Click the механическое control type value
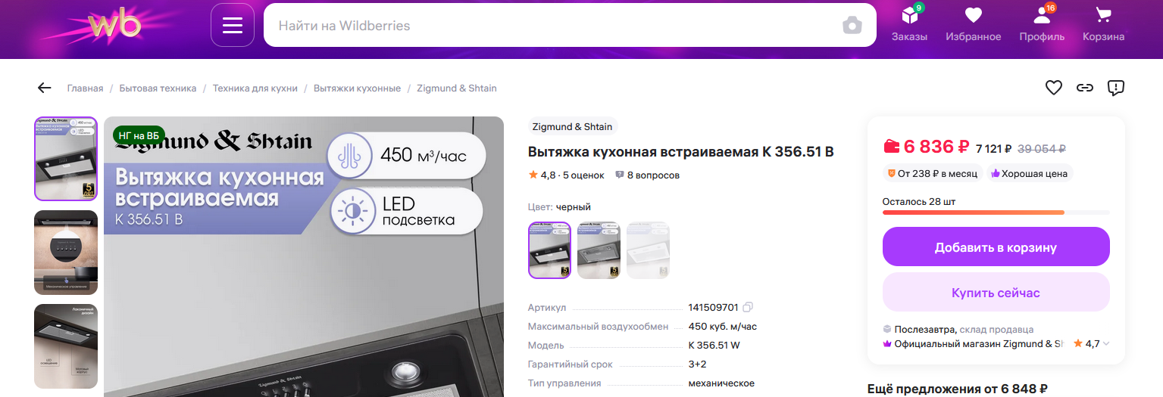 pyautogui.click(x=721, y=383)
